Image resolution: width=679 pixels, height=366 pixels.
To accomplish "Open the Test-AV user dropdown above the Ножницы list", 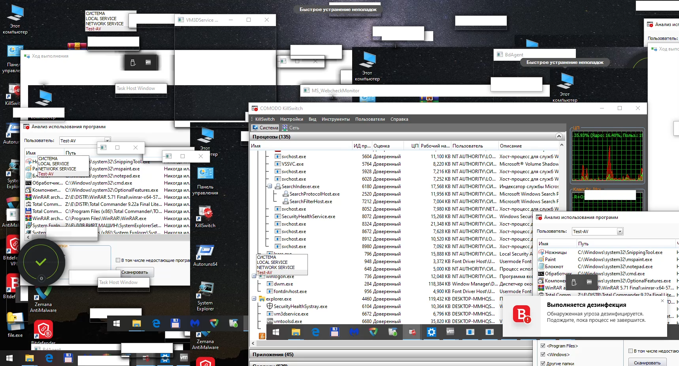I will pyautogui.click(x=620, y=232).
